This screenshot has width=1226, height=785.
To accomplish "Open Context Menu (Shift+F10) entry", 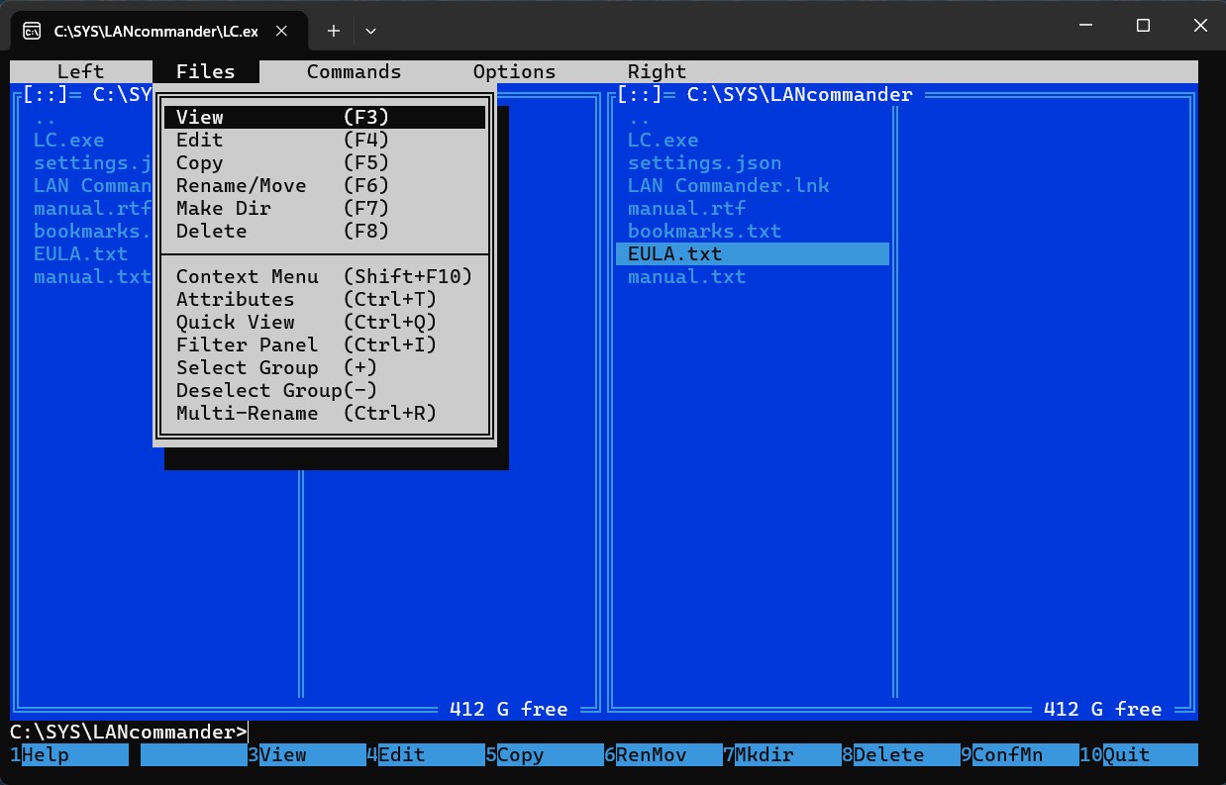I will point(325,276).
